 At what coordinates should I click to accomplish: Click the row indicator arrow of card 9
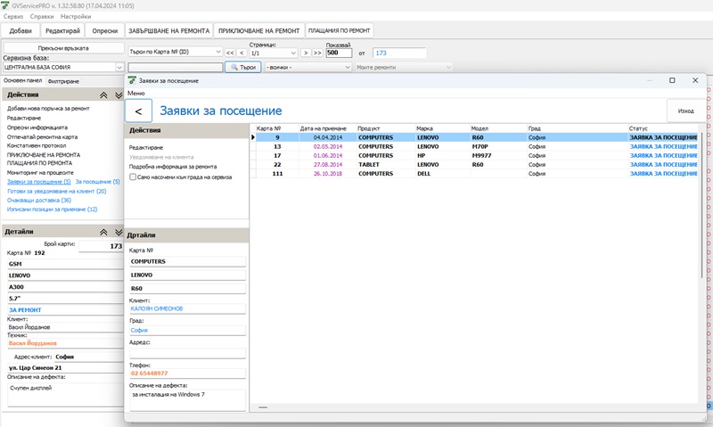click(253, 137)
